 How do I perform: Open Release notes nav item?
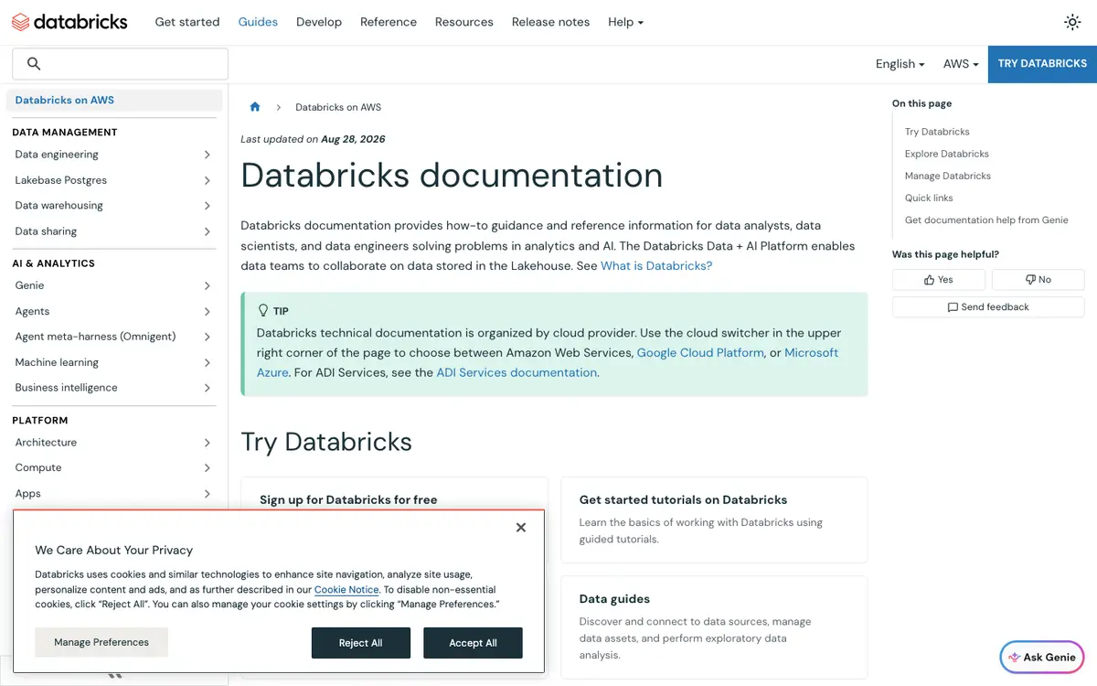click(x=550, y=22)
